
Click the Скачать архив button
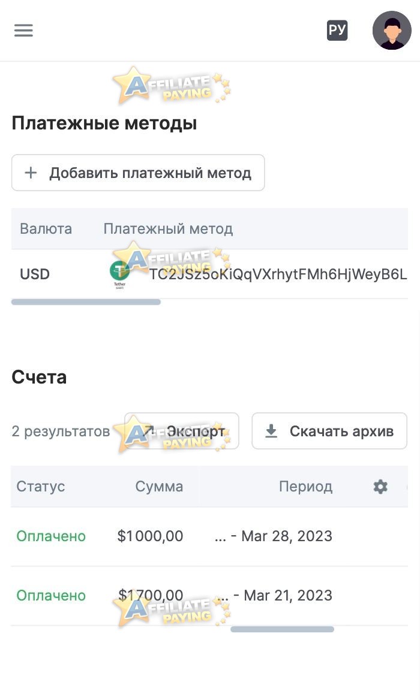329,431
